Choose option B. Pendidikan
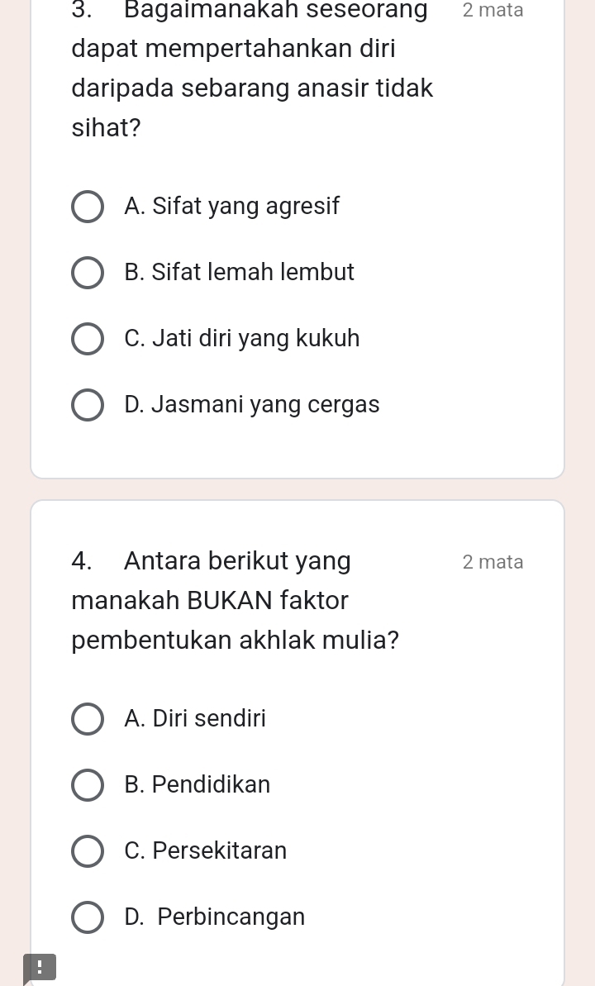 click(x=197, y=784)
